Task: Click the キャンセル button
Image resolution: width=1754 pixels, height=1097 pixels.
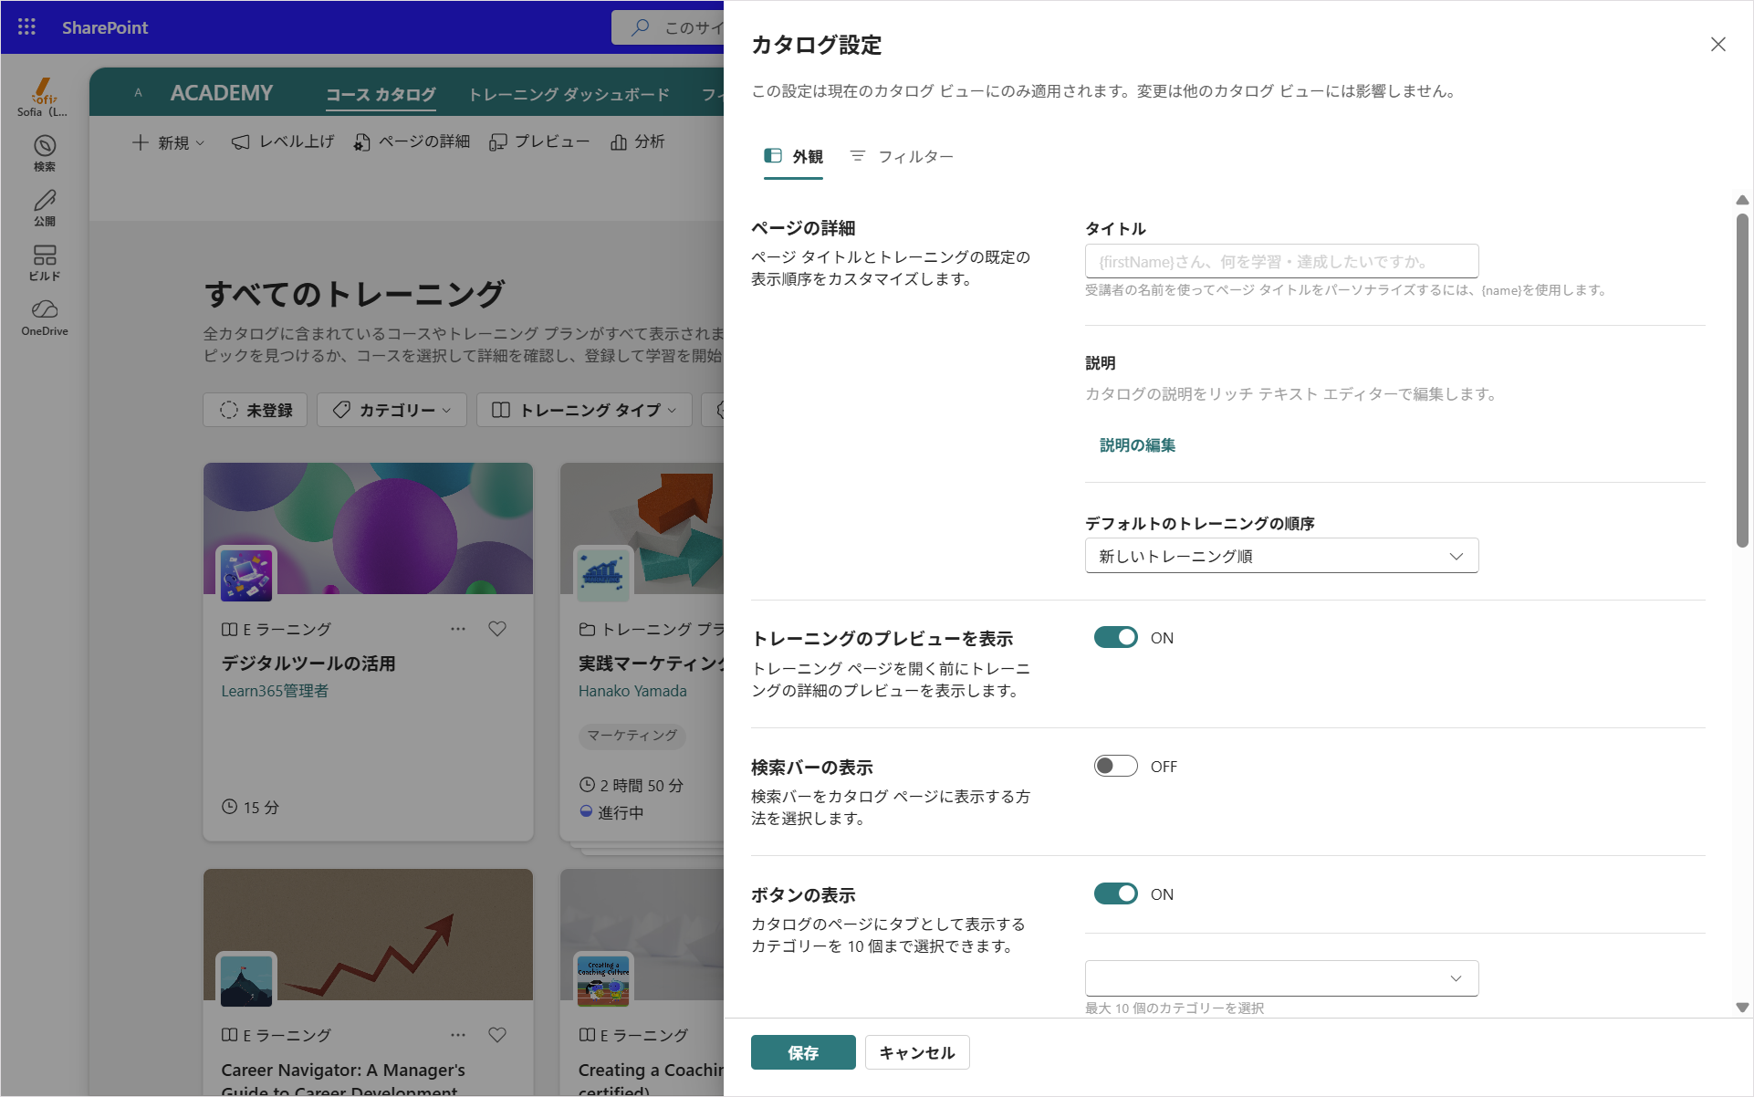Action: pyautogui.click(x=917, y=1052)
